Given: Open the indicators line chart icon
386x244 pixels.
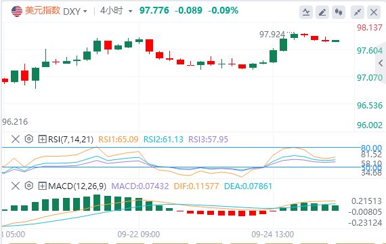Looking at the screenshot, I should [x=306, y=12].
